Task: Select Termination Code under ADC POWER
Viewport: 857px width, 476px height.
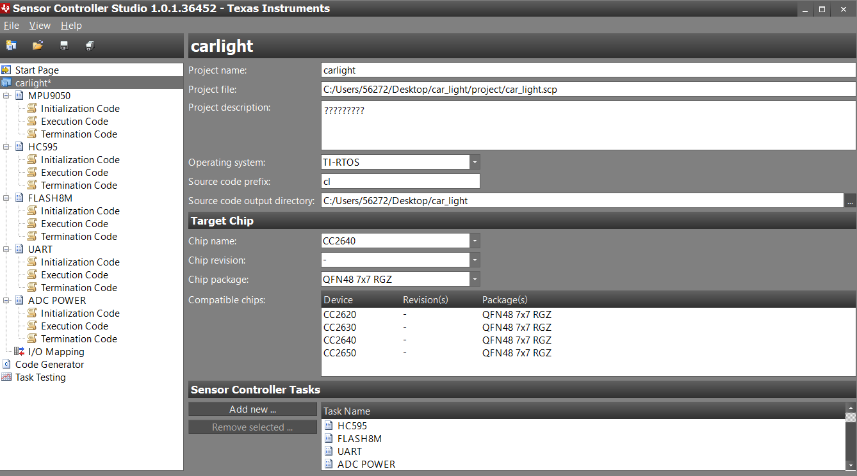Action: pyautogui.click(x=79, y=338)
